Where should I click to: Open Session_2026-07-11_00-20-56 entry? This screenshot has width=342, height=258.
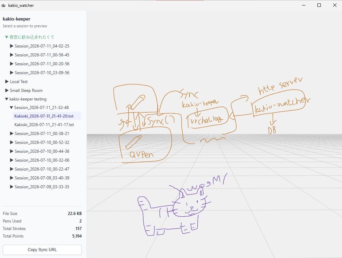coord(40,64)
